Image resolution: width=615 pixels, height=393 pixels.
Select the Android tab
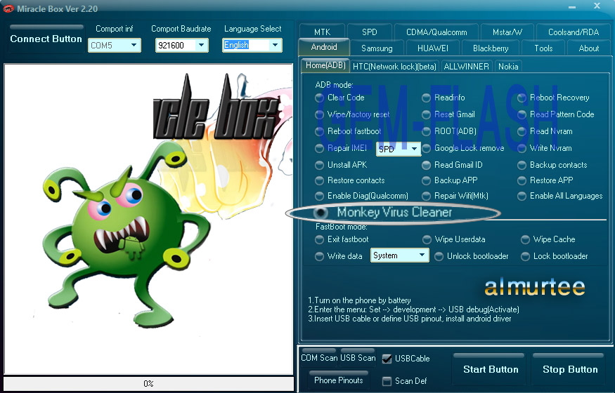click(x=324, y=47)
